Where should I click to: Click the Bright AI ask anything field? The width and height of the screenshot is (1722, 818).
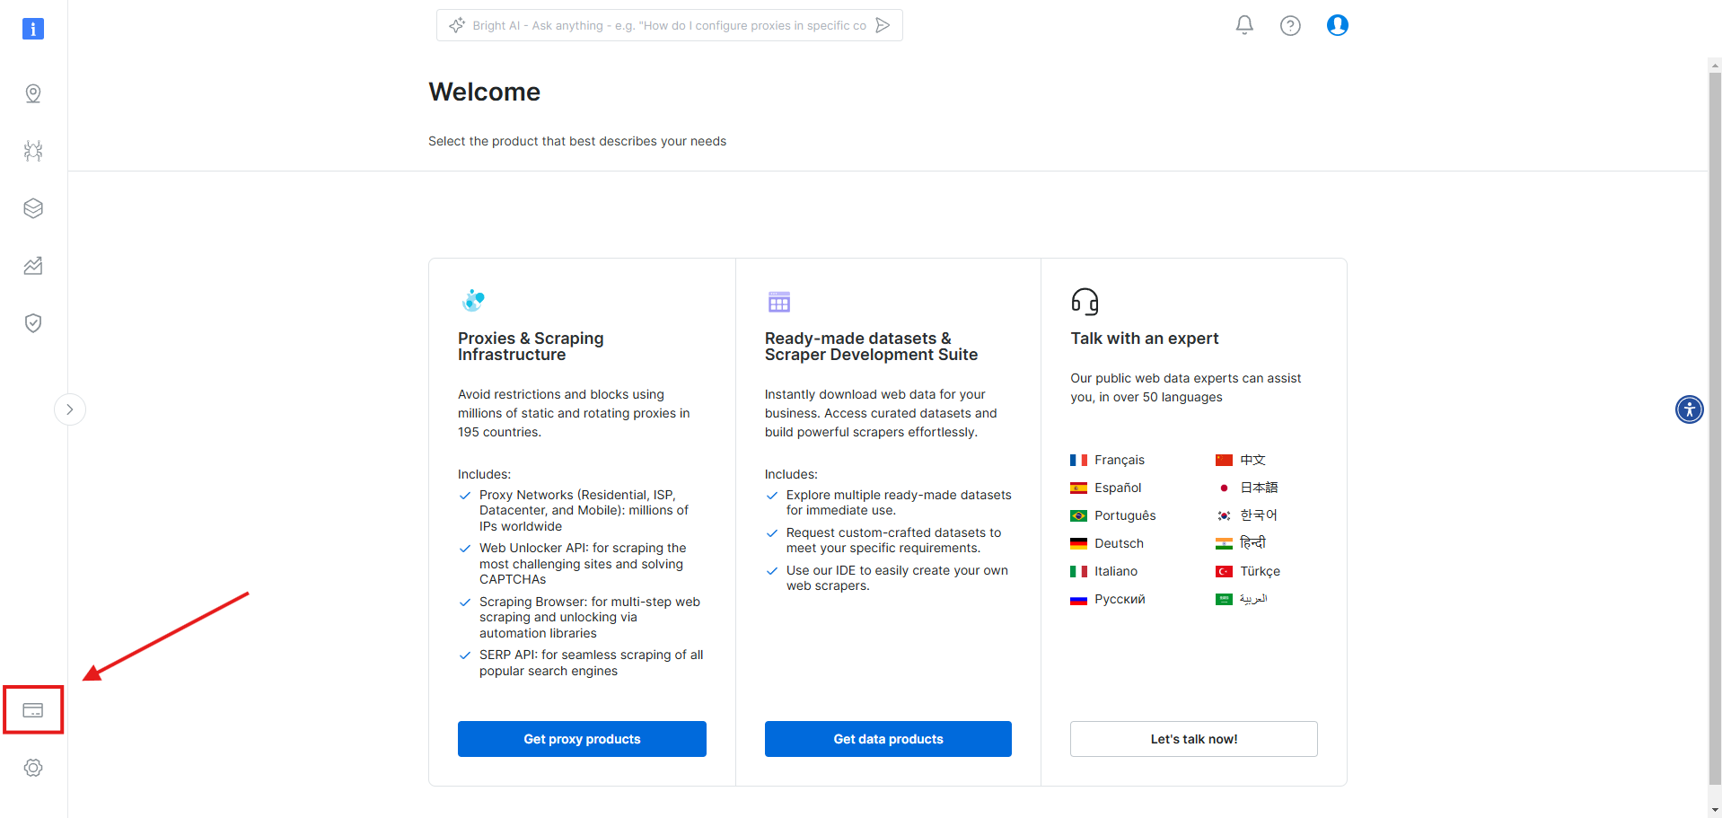[x=660, y=25]
